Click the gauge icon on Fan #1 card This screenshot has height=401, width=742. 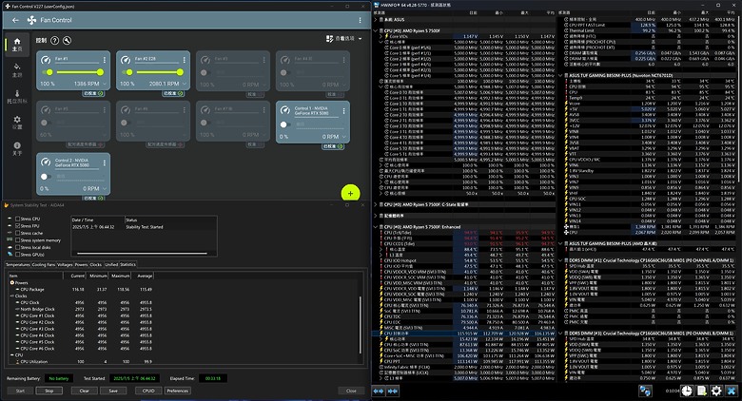click(46, 60)
